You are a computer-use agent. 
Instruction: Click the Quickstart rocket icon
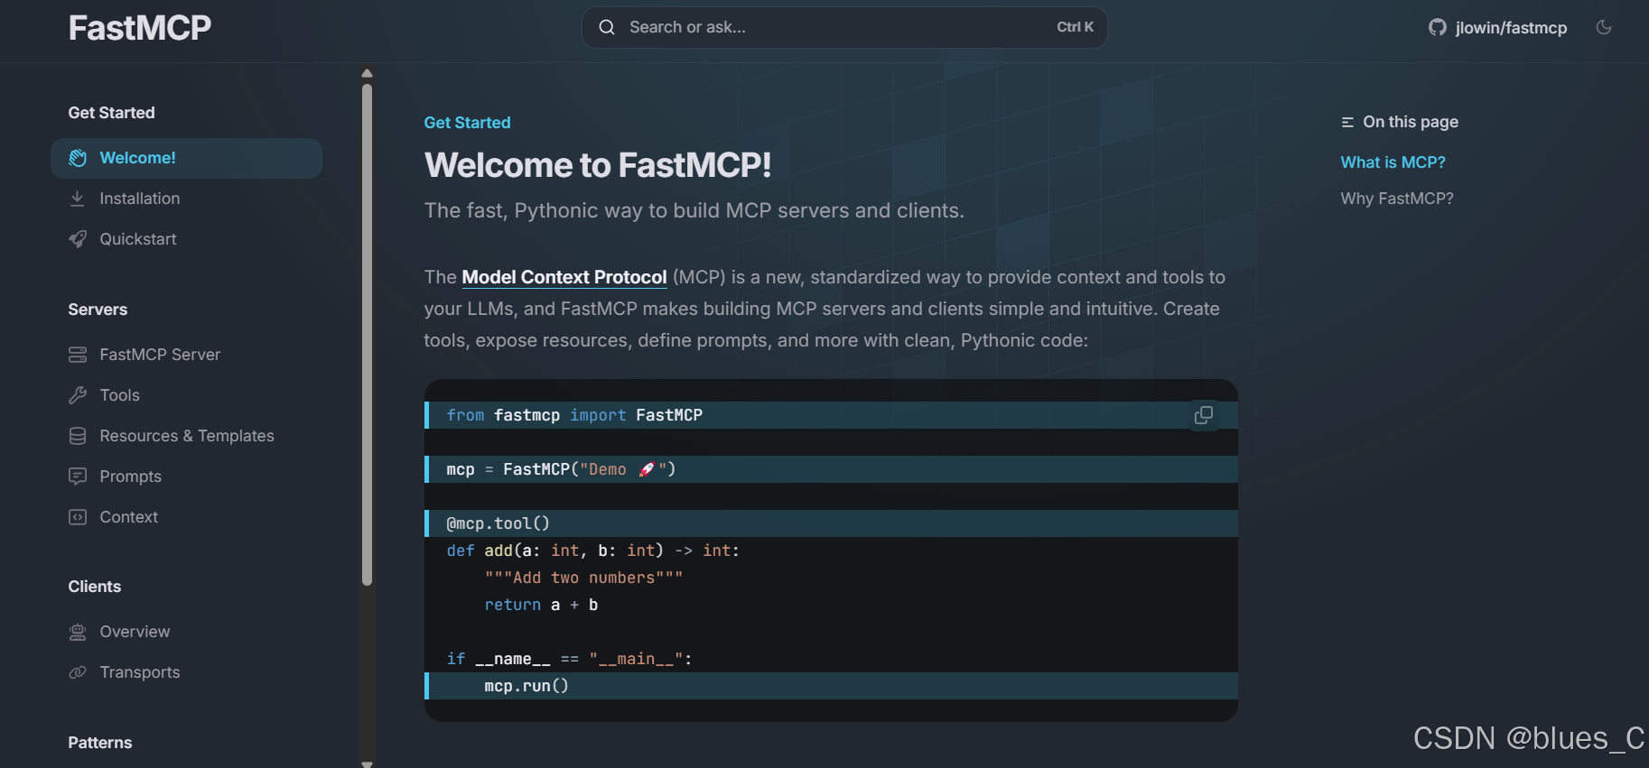click(78, 239)
